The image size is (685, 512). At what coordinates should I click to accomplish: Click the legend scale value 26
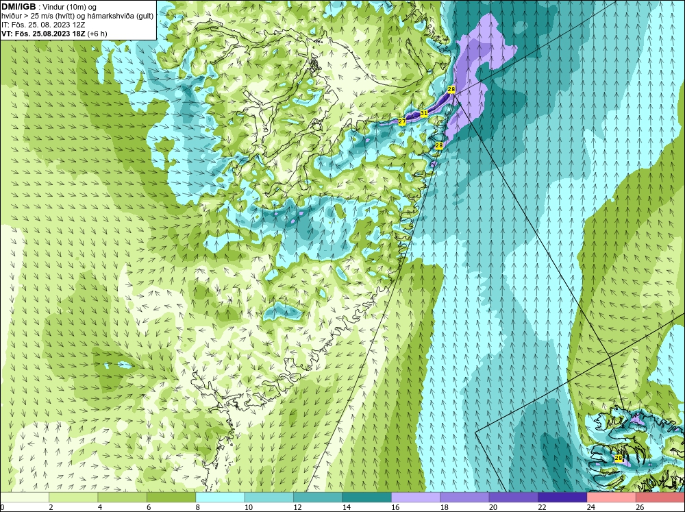(640, 507)
